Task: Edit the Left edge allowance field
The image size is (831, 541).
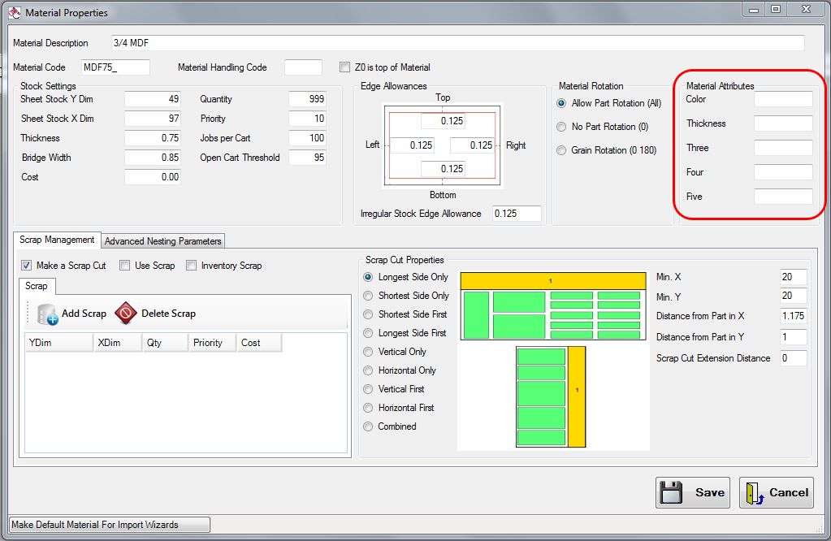Action: click(412, 145)
